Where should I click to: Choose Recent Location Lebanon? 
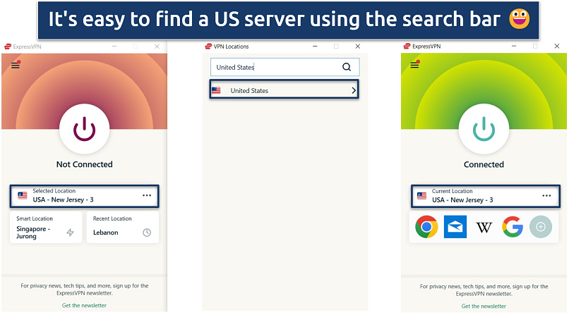[123, 228]
